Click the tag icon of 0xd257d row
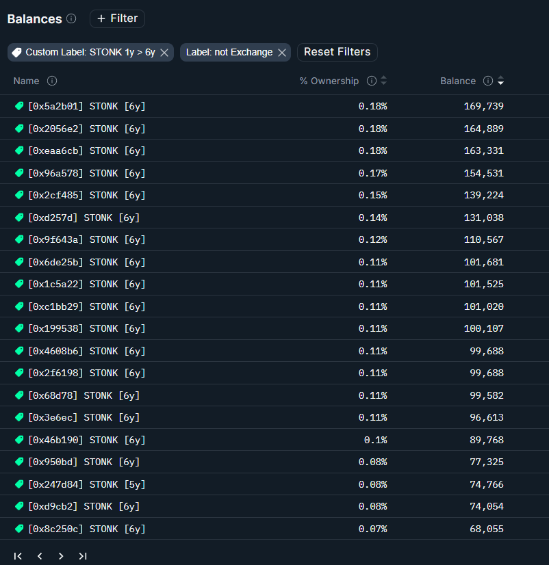 (x=19, y=218)
